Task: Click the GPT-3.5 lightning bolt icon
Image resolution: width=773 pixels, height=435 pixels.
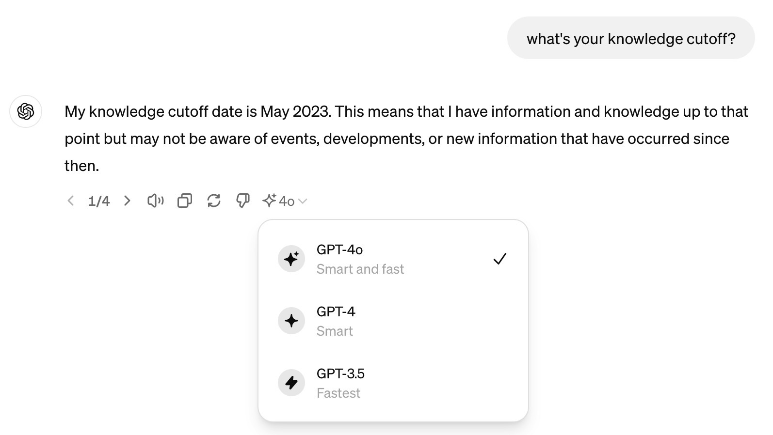Action: (291, 383)
